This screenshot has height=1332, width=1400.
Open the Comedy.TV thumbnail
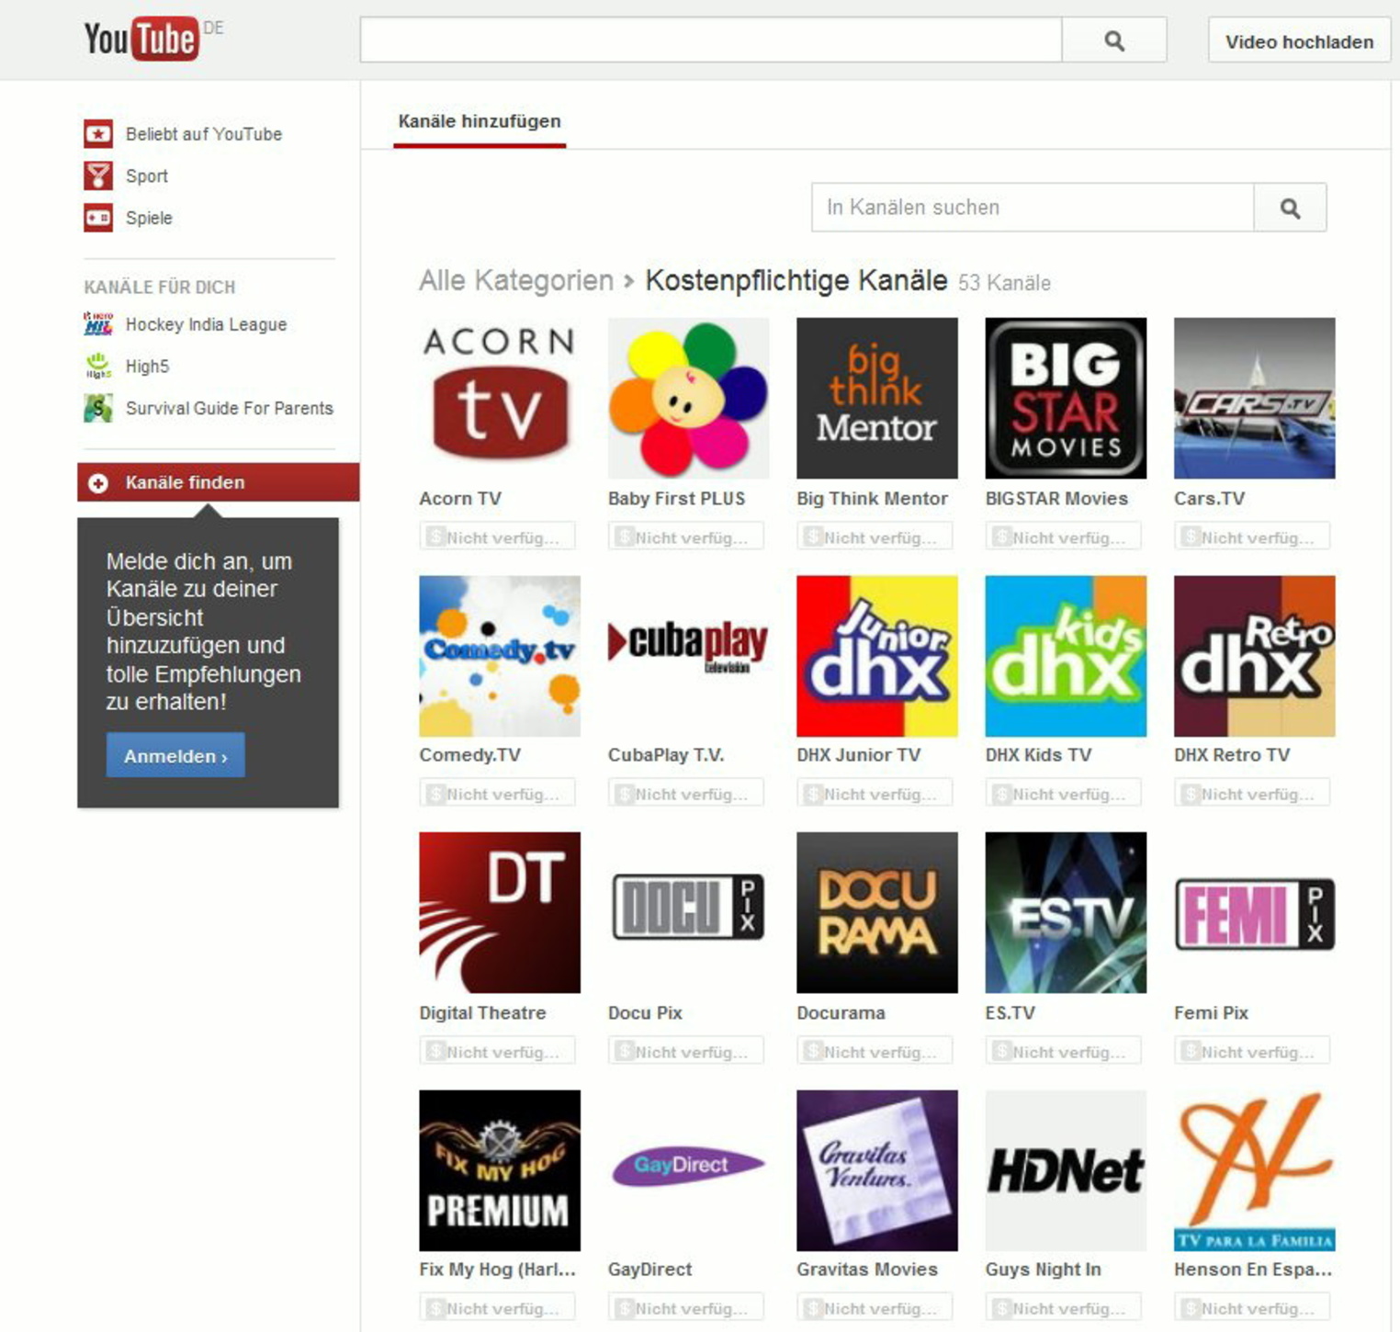coord(500,656)
